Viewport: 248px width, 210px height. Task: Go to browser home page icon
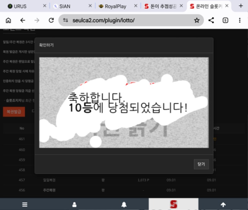(8, 20)
